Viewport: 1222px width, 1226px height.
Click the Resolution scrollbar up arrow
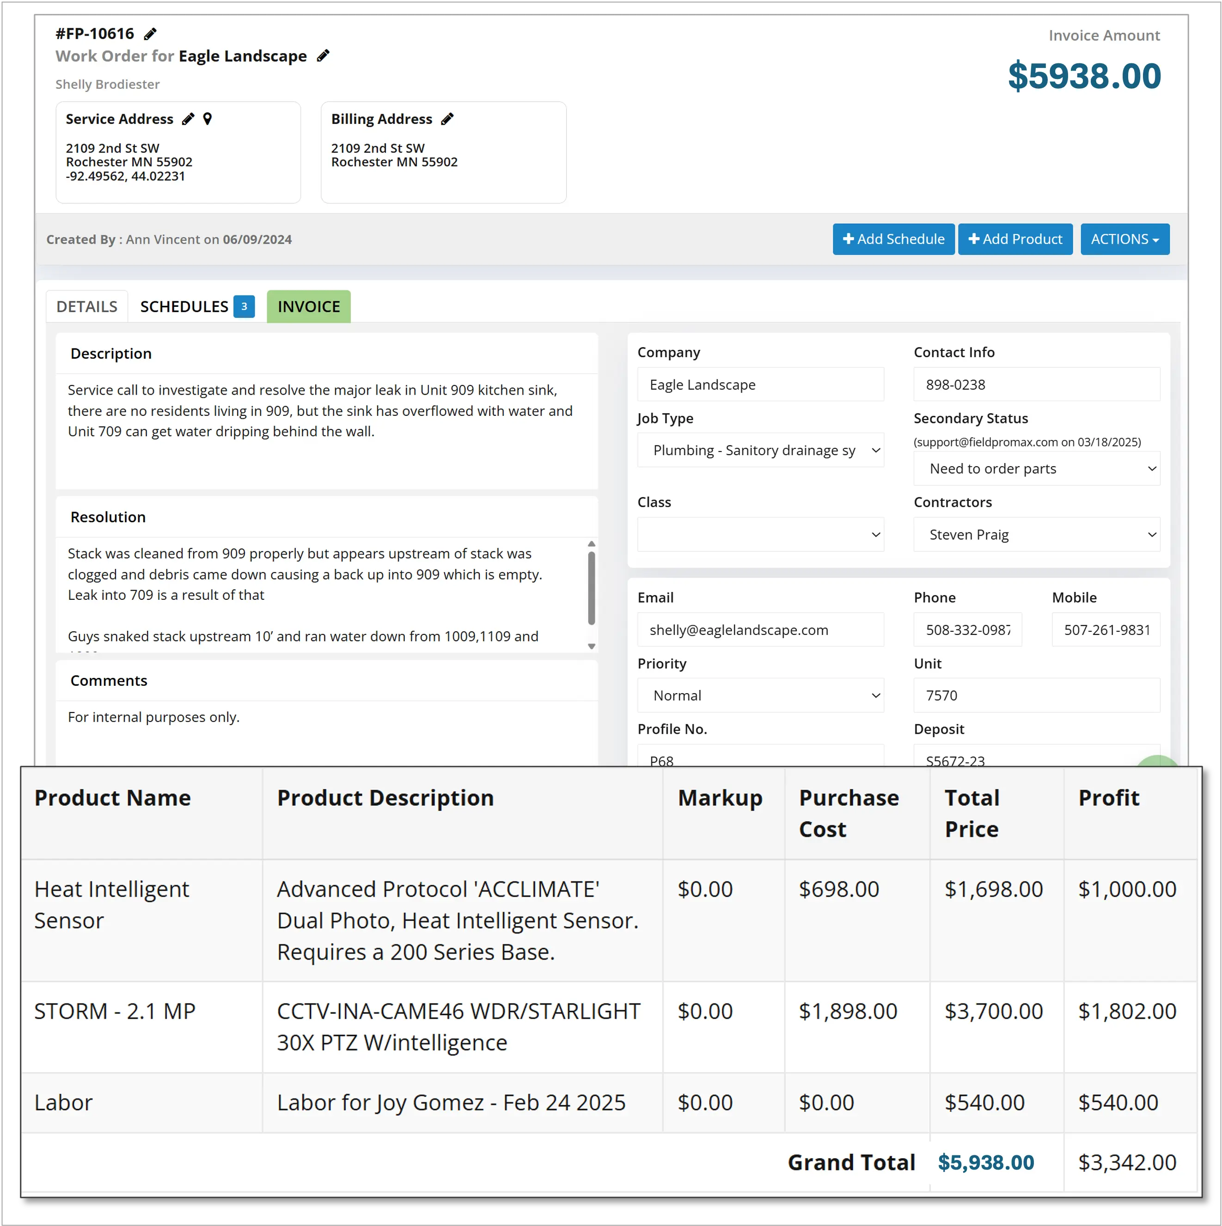tap(592, 544)
